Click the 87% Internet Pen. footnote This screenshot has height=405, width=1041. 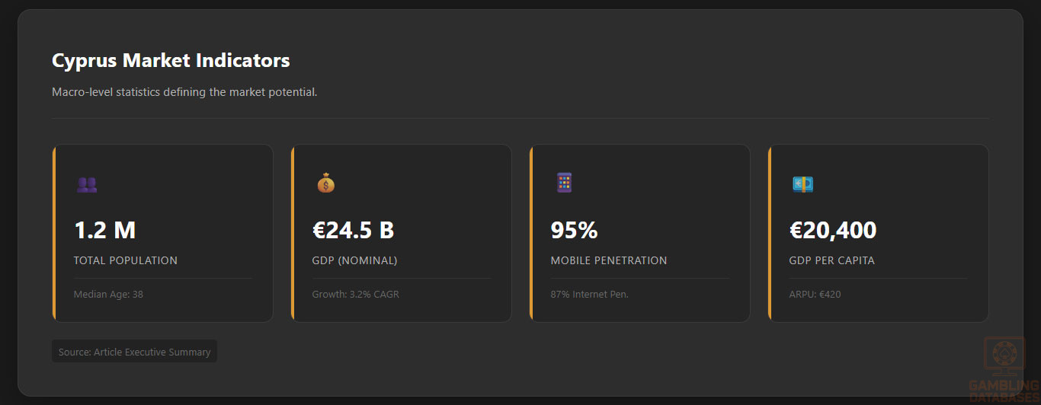point(589,294)
